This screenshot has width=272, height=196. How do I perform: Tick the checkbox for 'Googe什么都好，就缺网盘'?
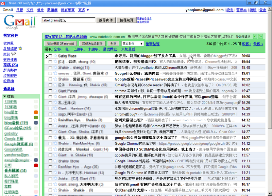(x=50, y=73)
